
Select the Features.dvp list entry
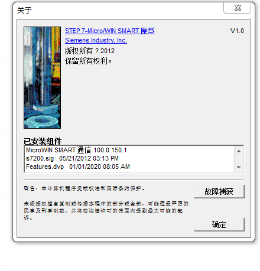tap(78, 166)
